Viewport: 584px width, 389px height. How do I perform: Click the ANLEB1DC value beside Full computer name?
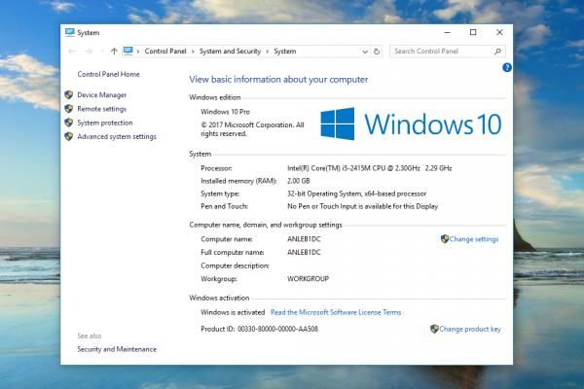point(304,253)
